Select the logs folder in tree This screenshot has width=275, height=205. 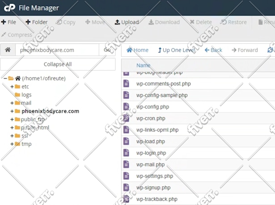[x=26, y=95]
